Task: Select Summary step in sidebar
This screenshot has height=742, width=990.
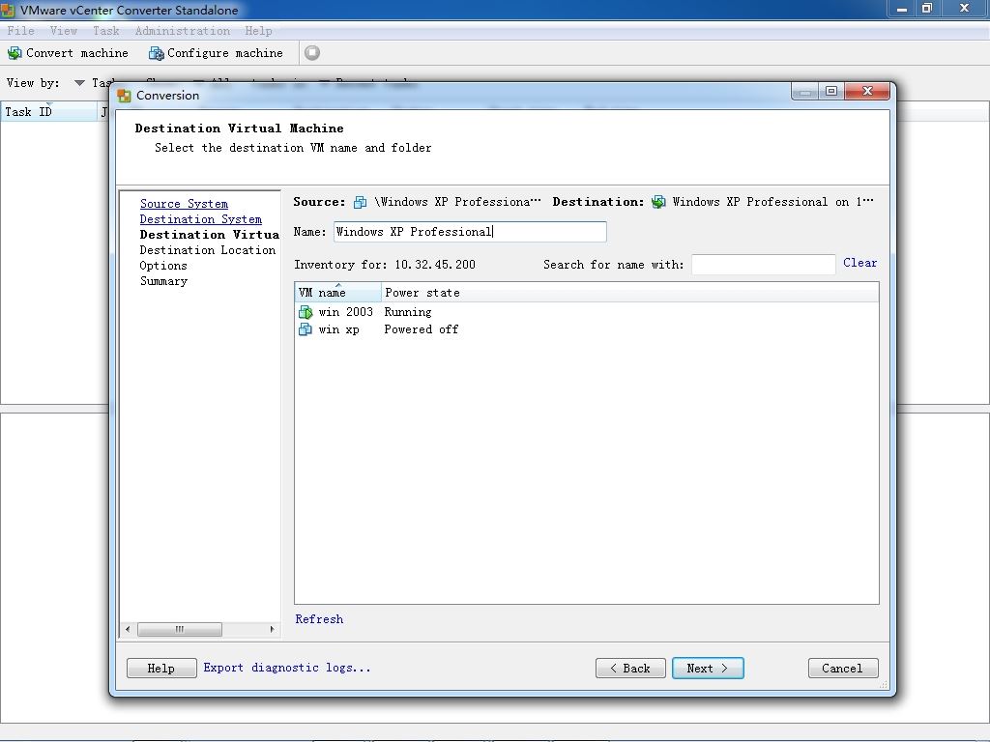Action: [x=163, y=281]
